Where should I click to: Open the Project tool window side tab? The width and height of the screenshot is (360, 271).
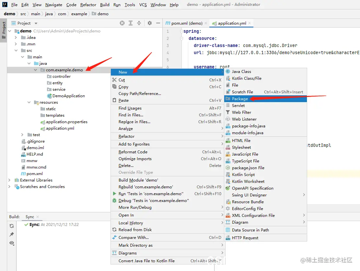coord(4,30)
